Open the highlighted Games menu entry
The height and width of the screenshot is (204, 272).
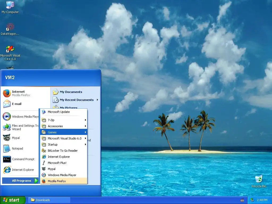(x=64, y=132)
